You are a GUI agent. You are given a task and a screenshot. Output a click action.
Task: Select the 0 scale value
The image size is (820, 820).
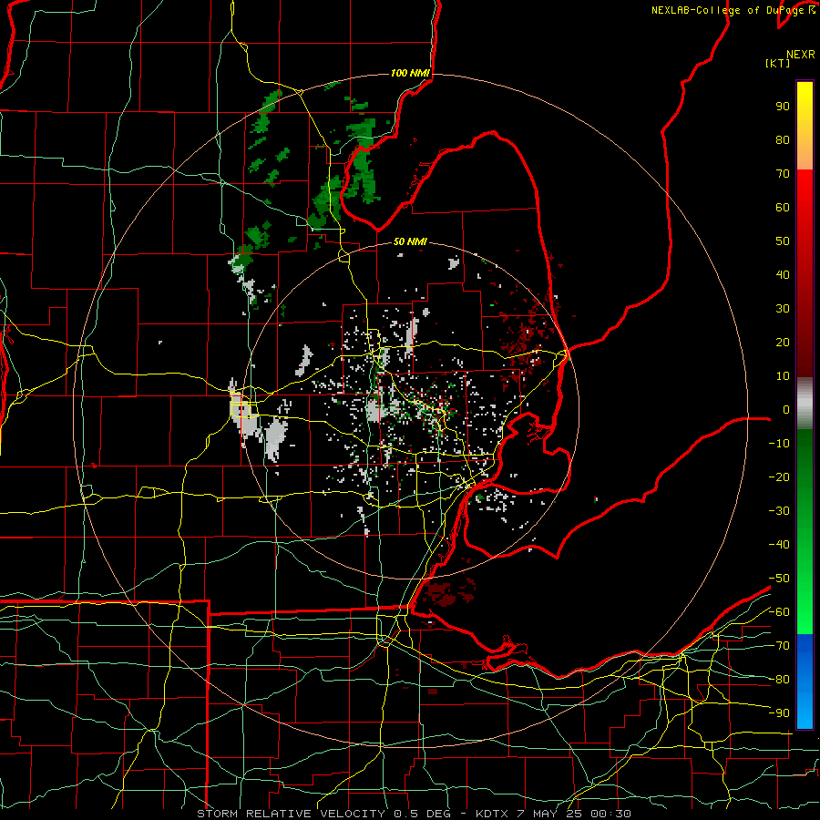point(786,410)
